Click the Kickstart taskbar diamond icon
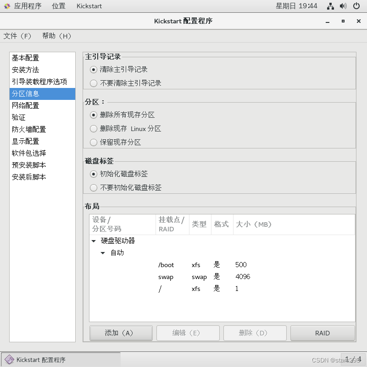Screen dimensions: 367x367 pyautogui.click(x=9, y=359)
